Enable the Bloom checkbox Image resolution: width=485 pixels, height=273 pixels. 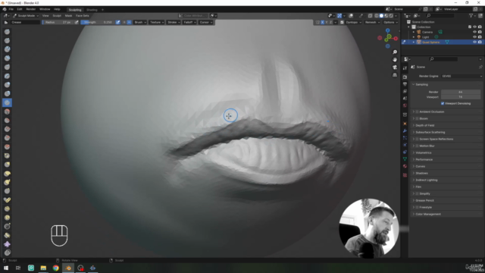[417, 118]
